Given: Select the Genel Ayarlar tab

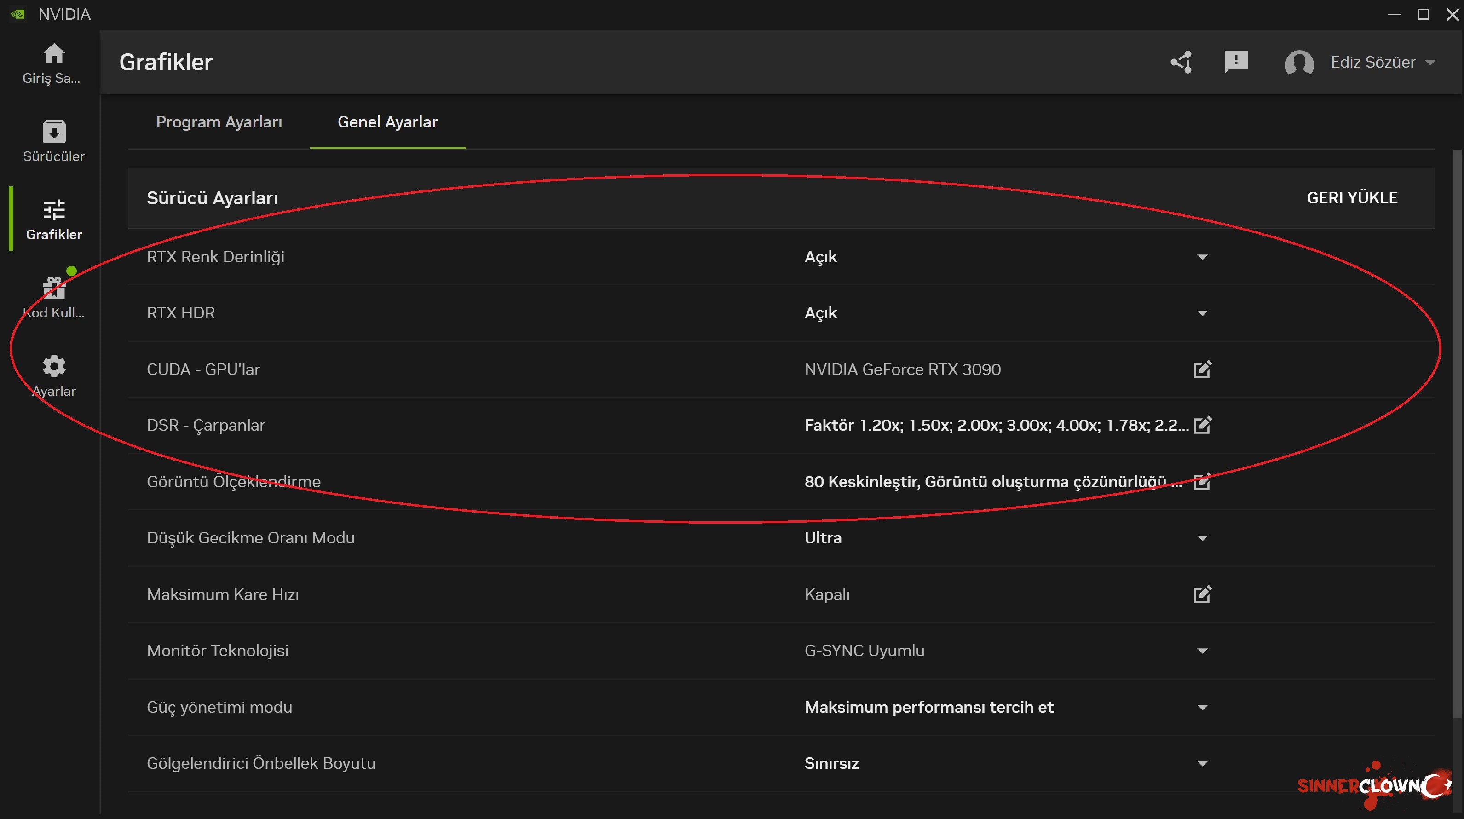Looking at the screenshot, I should [x=387, y=122].
